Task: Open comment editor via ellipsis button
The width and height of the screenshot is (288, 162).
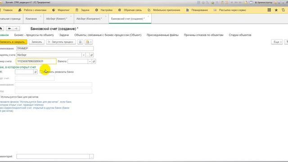Action: [x=91, y=157]
